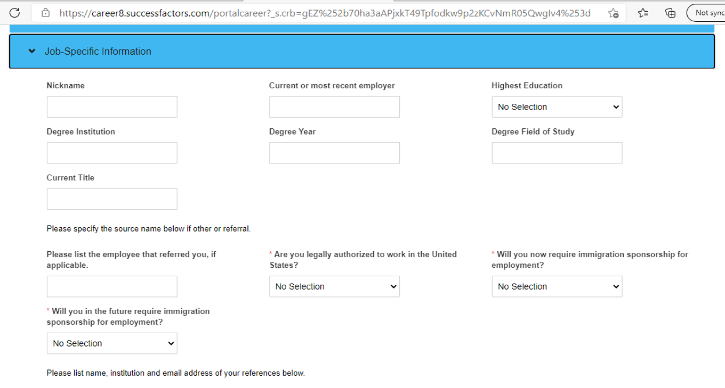Image resolution: width=725 pixels, height=388 pixels.
Task: Open the browser Favorites list icon
Action: [x=643, y=13]
